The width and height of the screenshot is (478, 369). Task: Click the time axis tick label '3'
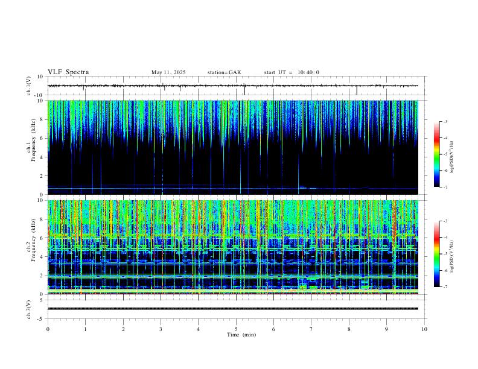click(x=161, y=329)
